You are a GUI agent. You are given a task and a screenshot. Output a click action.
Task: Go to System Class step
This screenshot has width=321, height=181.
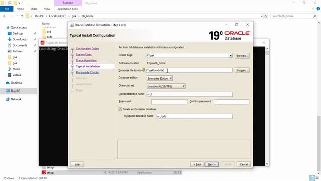84,55
